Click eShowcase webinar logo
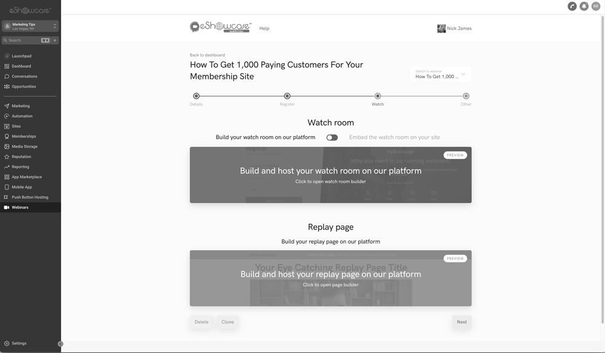Viewport: 605px width, 353px height. coord(220,27)
